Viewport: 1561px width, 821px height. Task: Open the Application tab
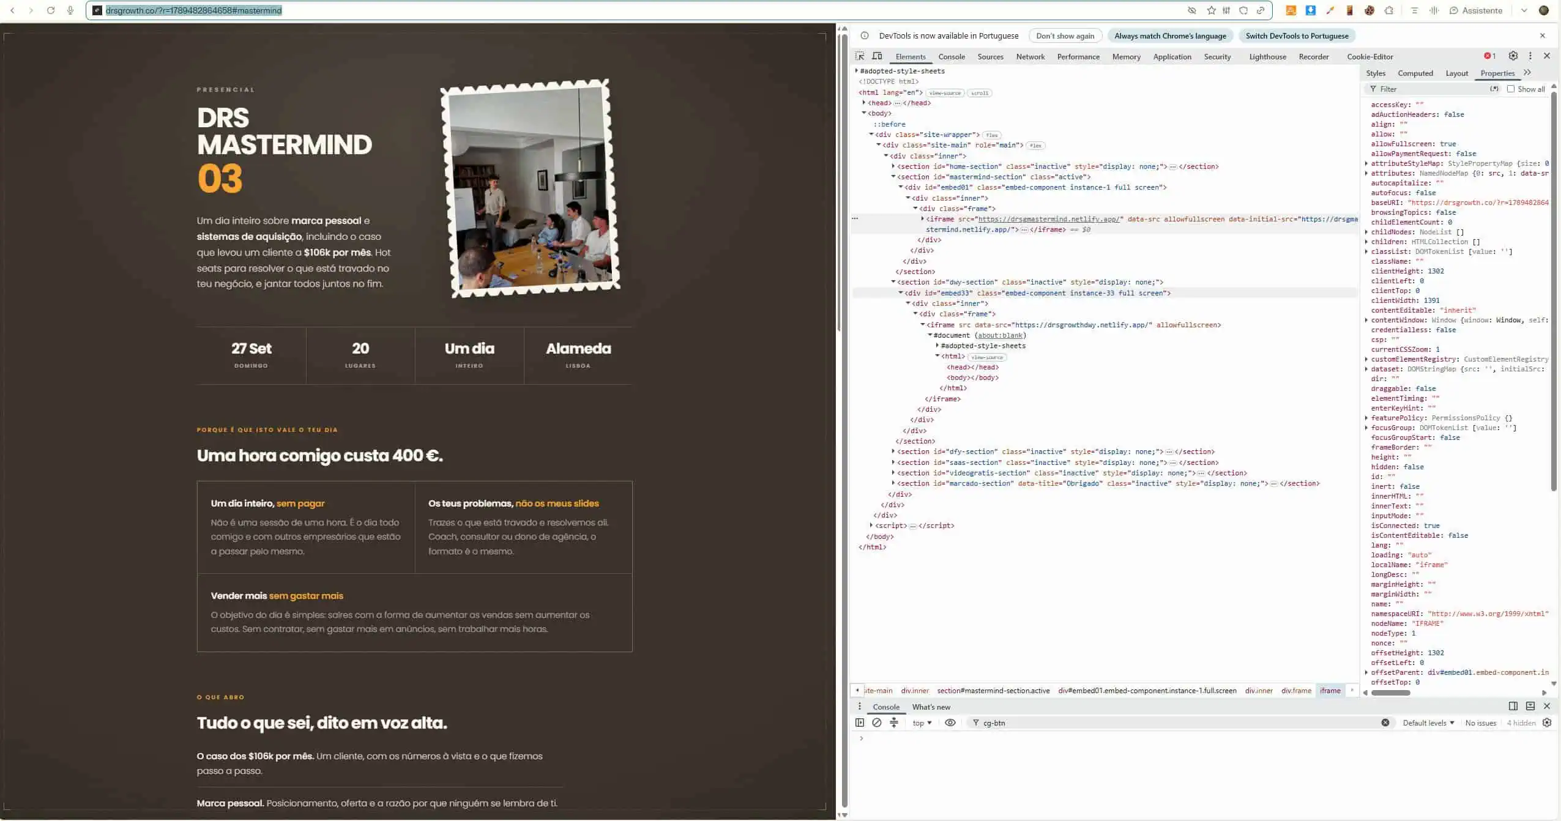tap(1172, 57)
